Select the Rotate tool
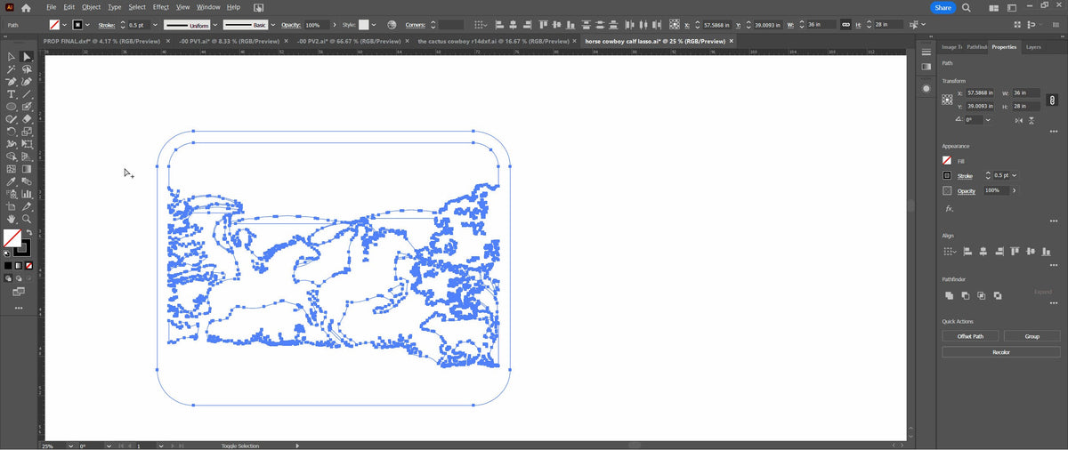The image size is (1068, 450). [x=12, y=130]
